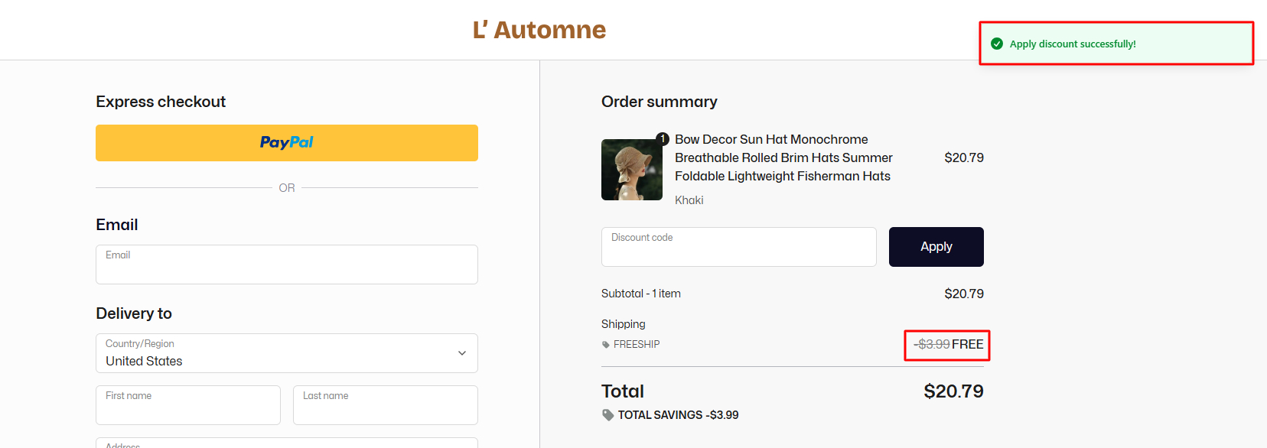Click the Bow Decor Sun Hat product title

pos(783,157)
